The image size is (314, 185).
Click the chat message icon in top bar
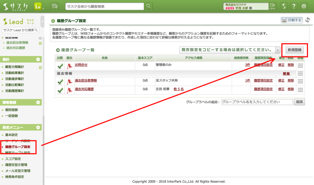click(x=55, y=6)
